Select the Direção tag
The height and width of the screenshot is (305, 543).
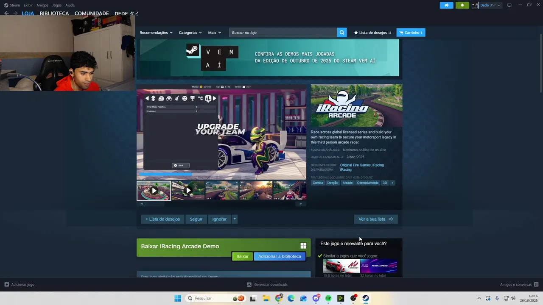click(x=333, y=183)
